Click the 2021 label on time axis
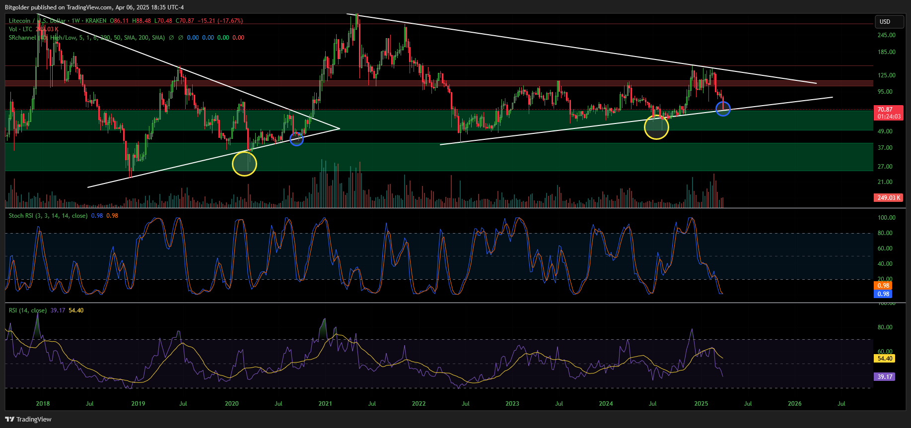 pyautogui.click(x=325, y=404)
